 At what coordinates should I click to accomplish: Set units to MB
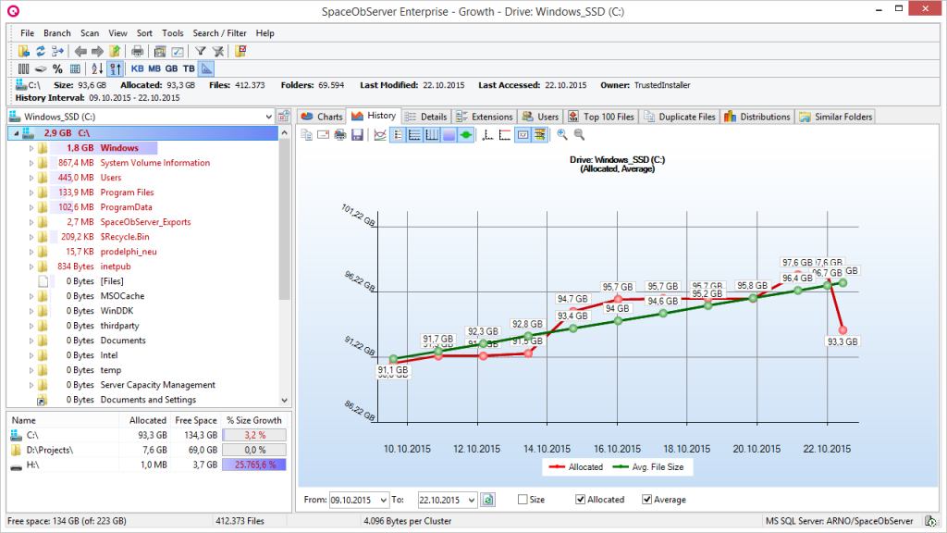[x=154, y=68]
